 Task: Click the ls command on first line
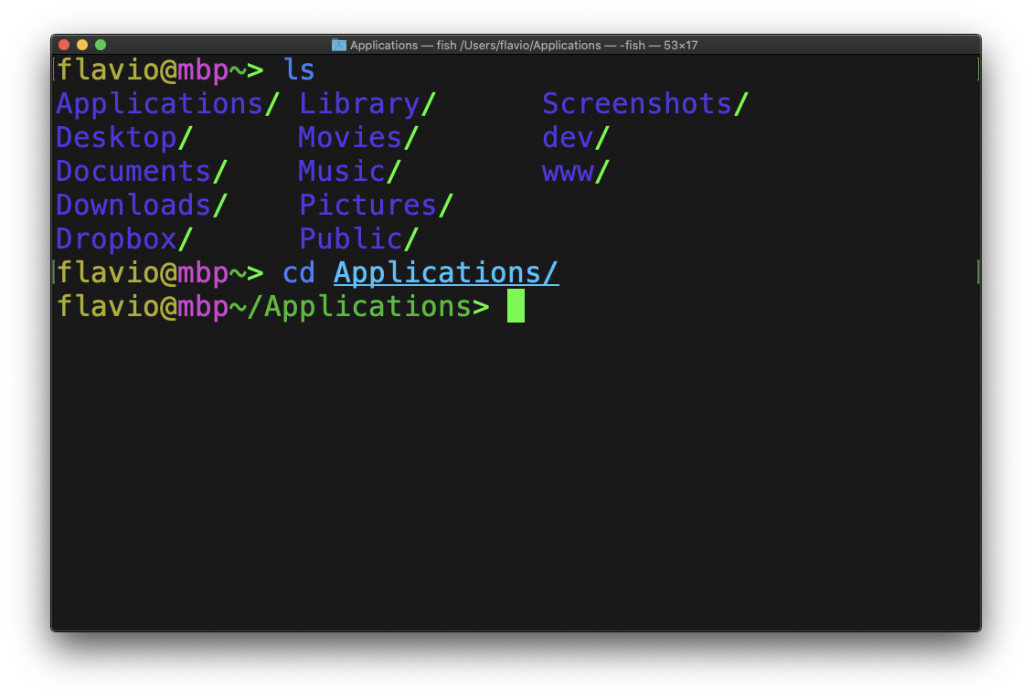299,69
